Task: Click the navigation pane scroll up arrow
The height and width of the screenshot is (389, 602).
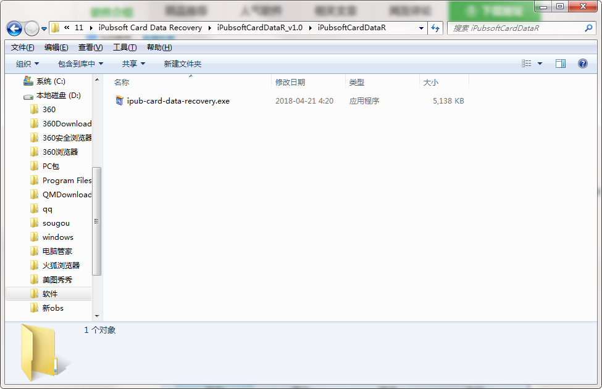Action: click(97, 80)
